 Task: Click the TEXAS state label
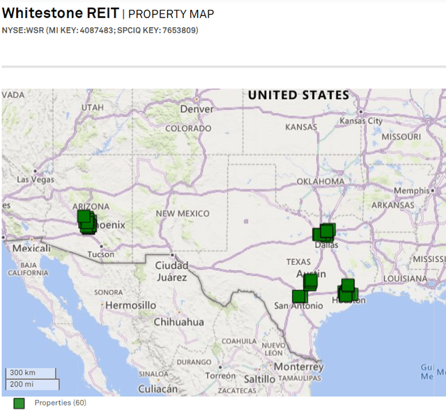pyautogui.click(x=298, y=262)
